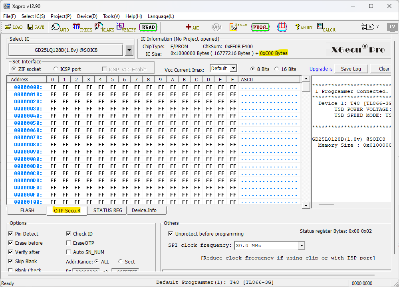This screenshot has height=287, width=399.
Task: Click the RAM test toolbar icon
Action: 216,27
